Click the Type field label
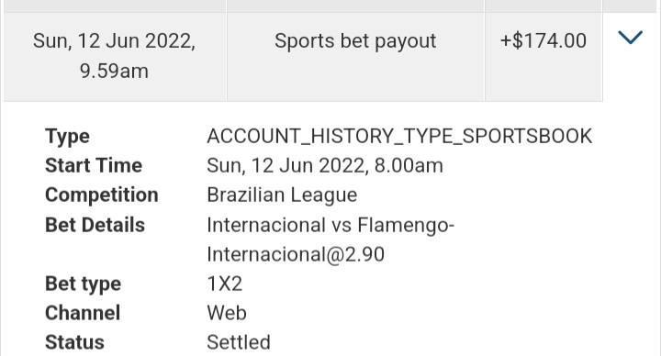This screenshot has height=356, width=661. (67, 137)
